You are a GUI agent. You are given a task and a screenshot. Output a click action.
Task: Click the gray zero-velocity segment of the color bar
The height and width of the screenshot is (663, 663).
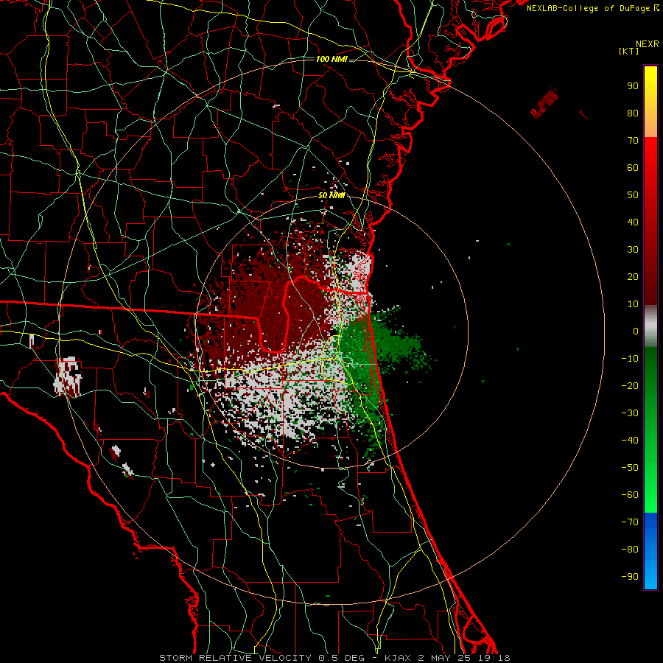click(x=650, y=326)
